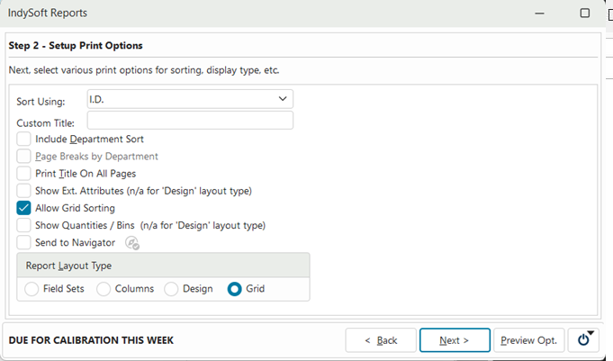Enable Show Quantities / Bins checkbox
613x361 pixels.
pyautogui.click(x=23, y=225)
